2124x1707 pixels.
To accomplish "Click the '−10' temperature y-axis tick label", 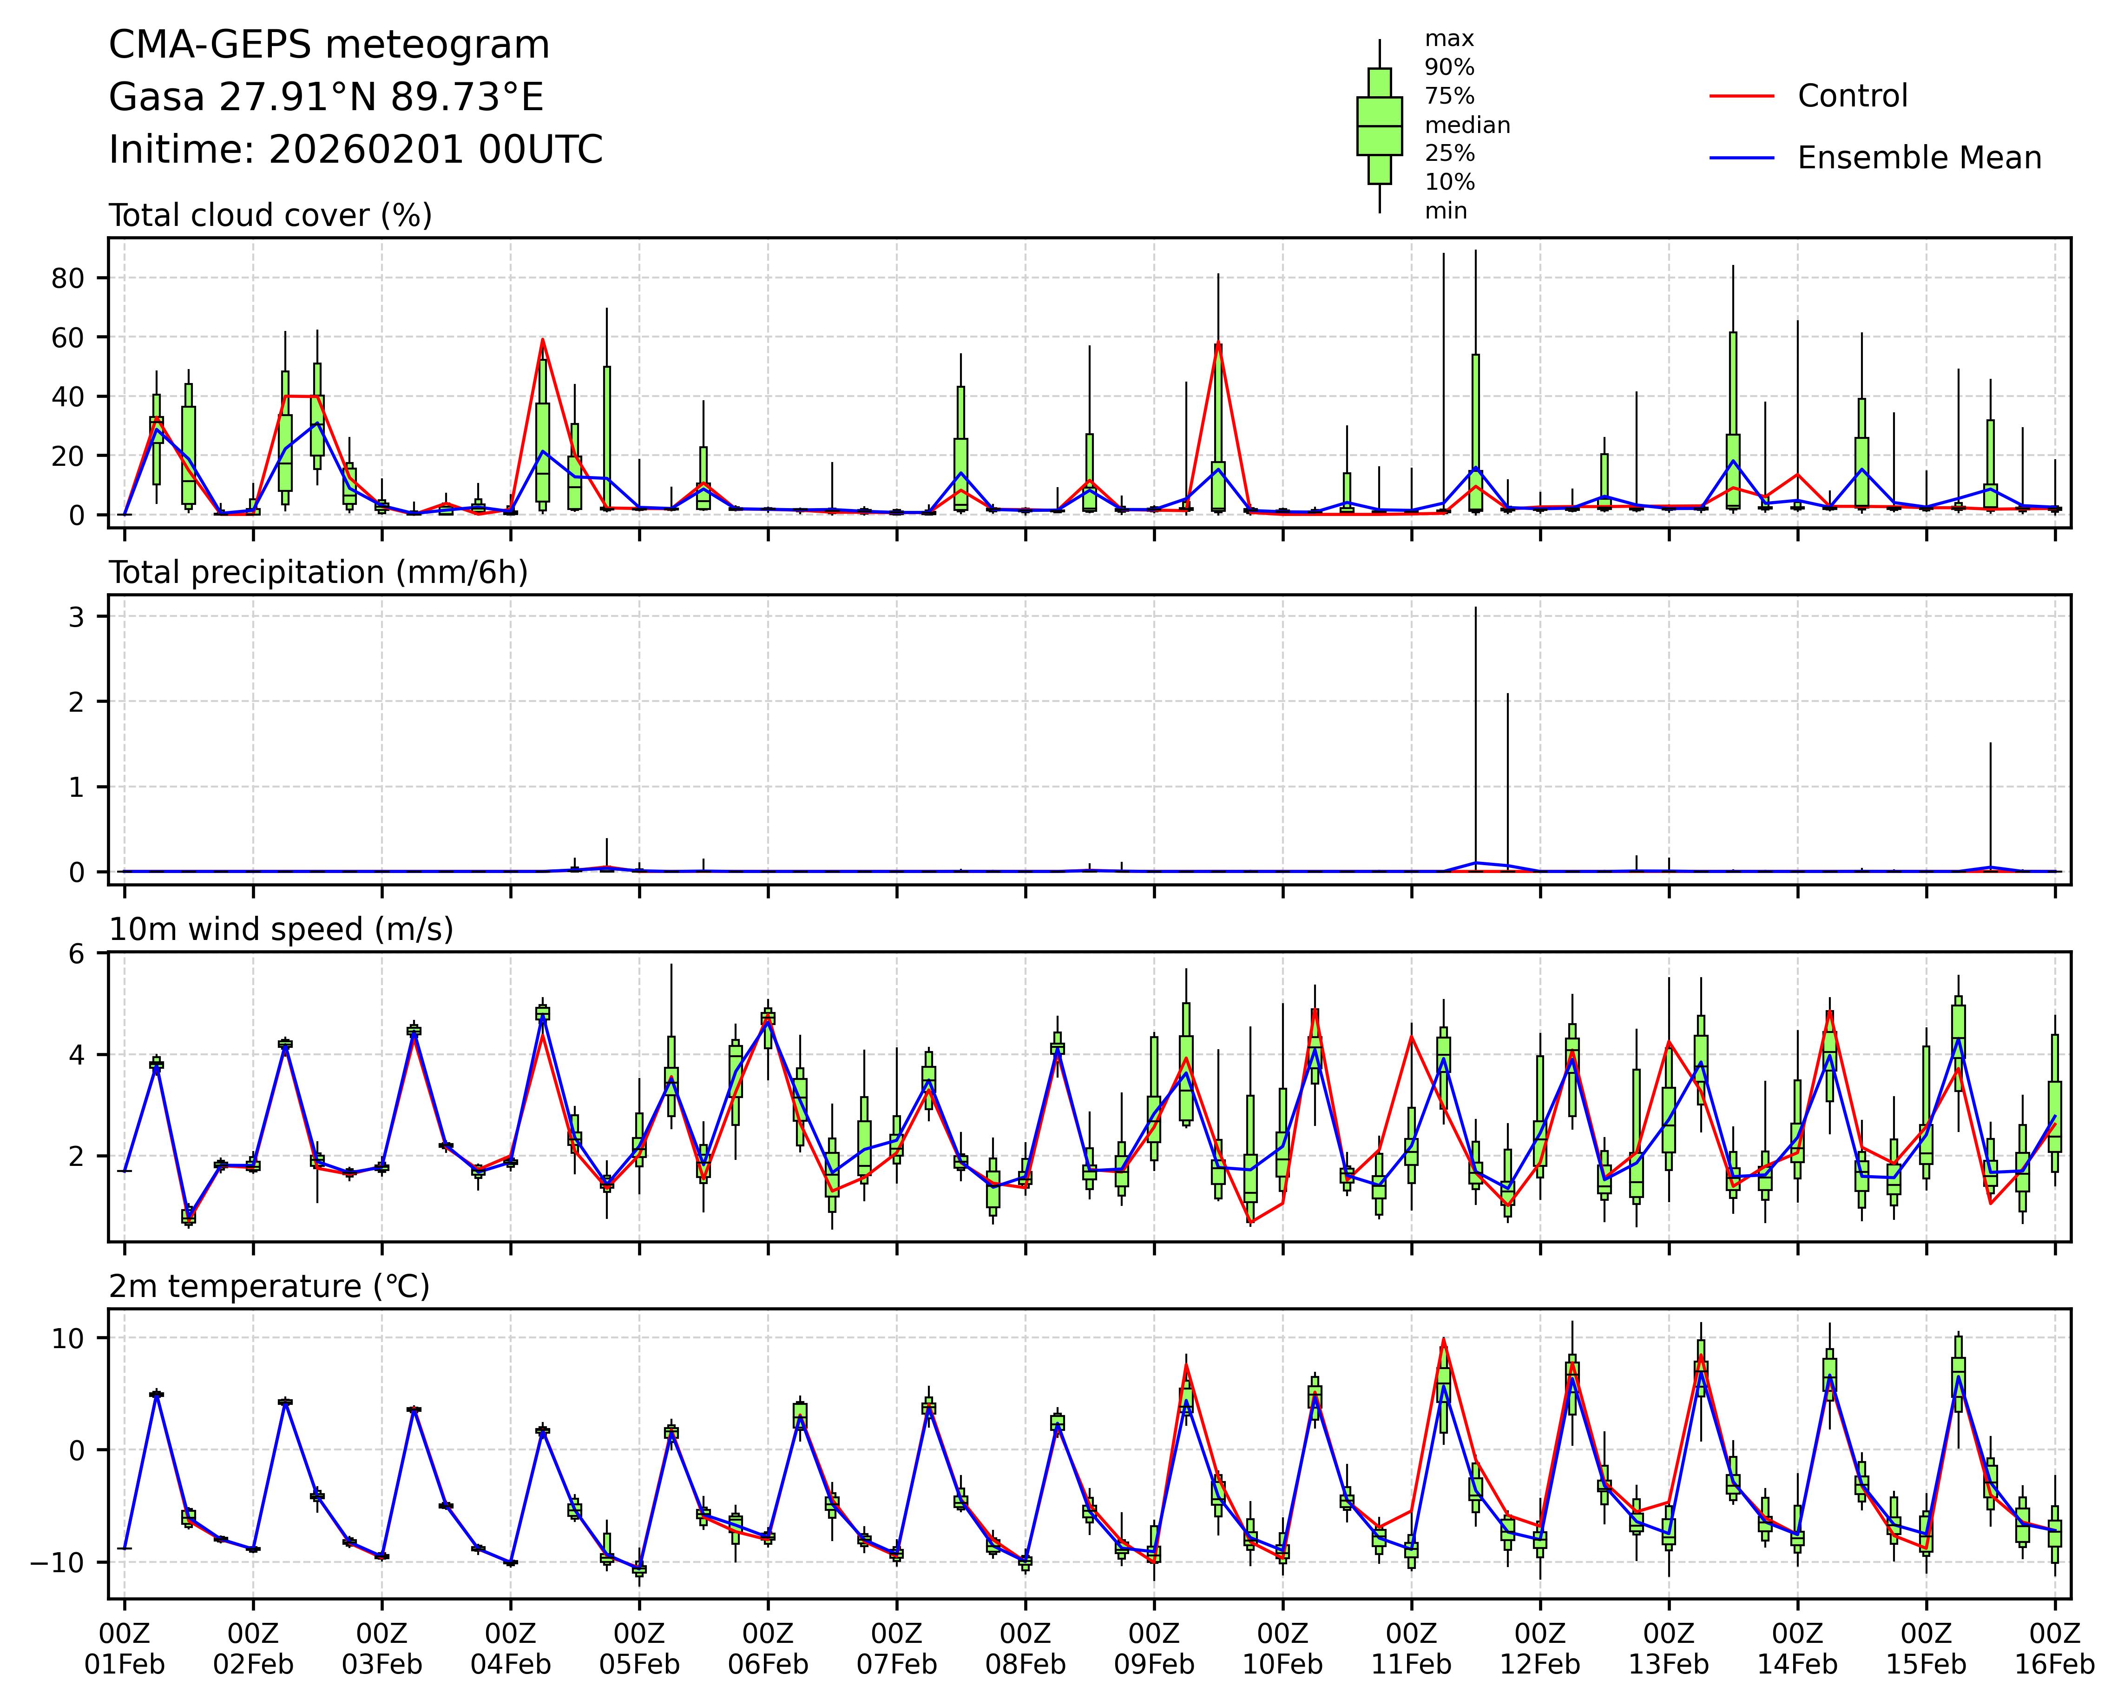I will (57, 1562).
